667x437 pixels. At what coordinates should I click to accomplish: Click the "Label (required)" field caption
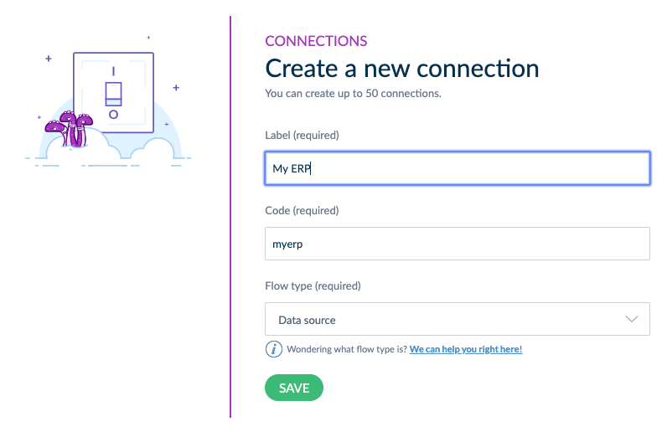click(x=302, y=135)
